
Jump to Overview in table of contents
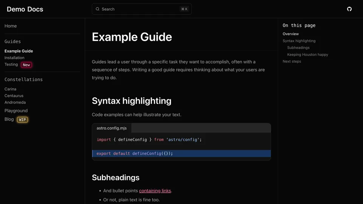(x=290, y=34)
